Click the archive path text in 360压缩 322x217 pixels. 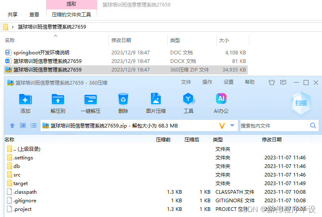114,125
